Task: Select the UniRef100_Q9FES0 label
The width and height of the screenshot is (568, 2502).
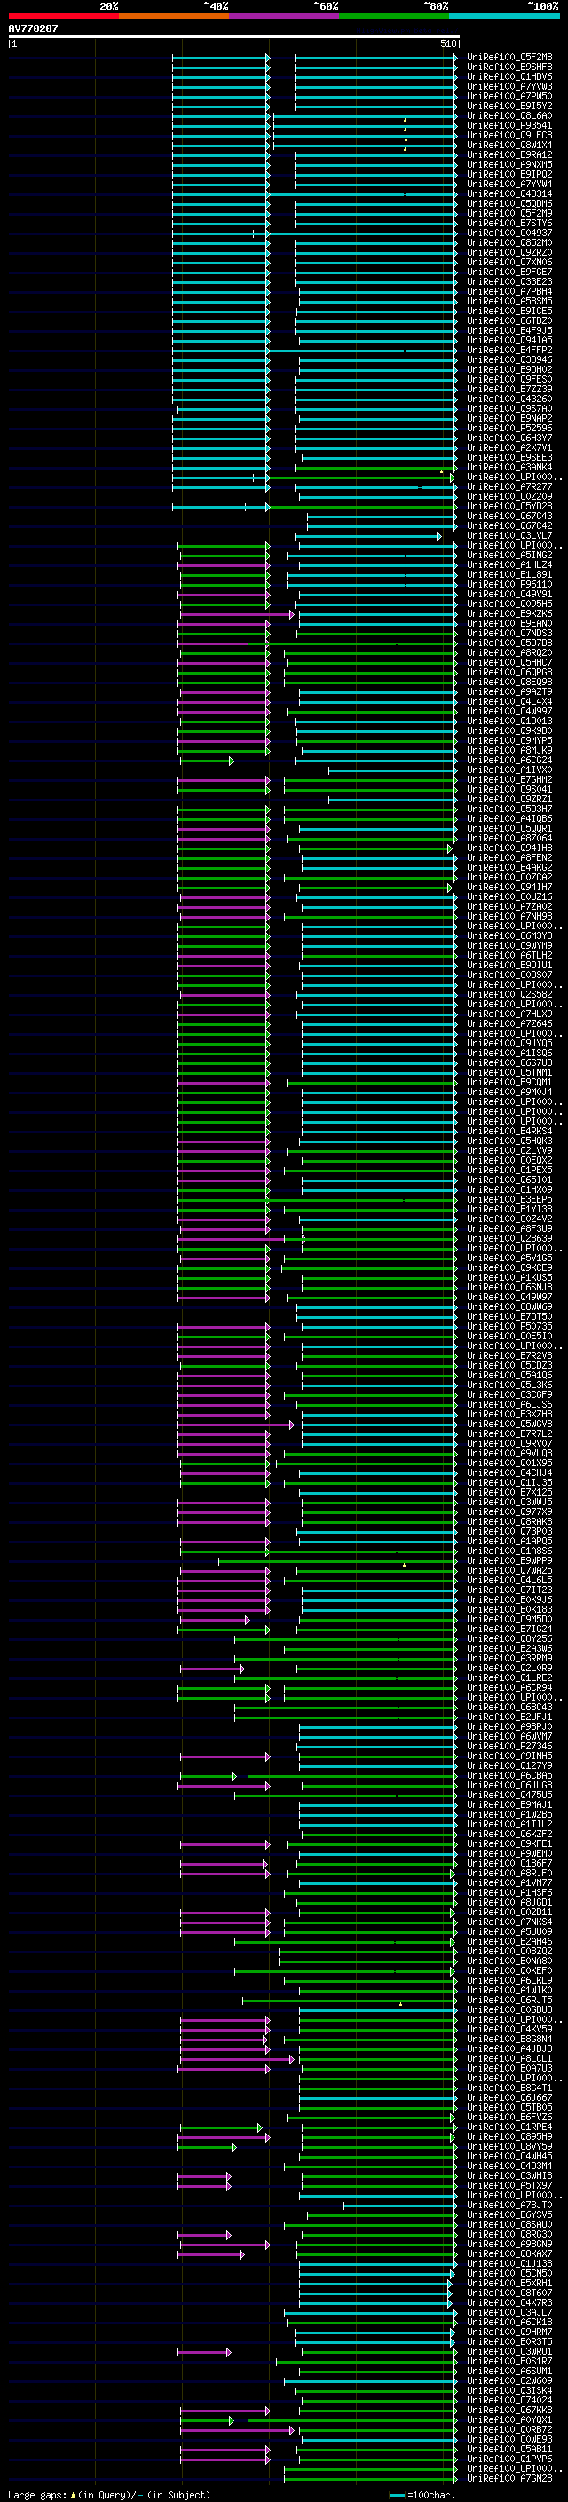Action: [x=509, y=380]
